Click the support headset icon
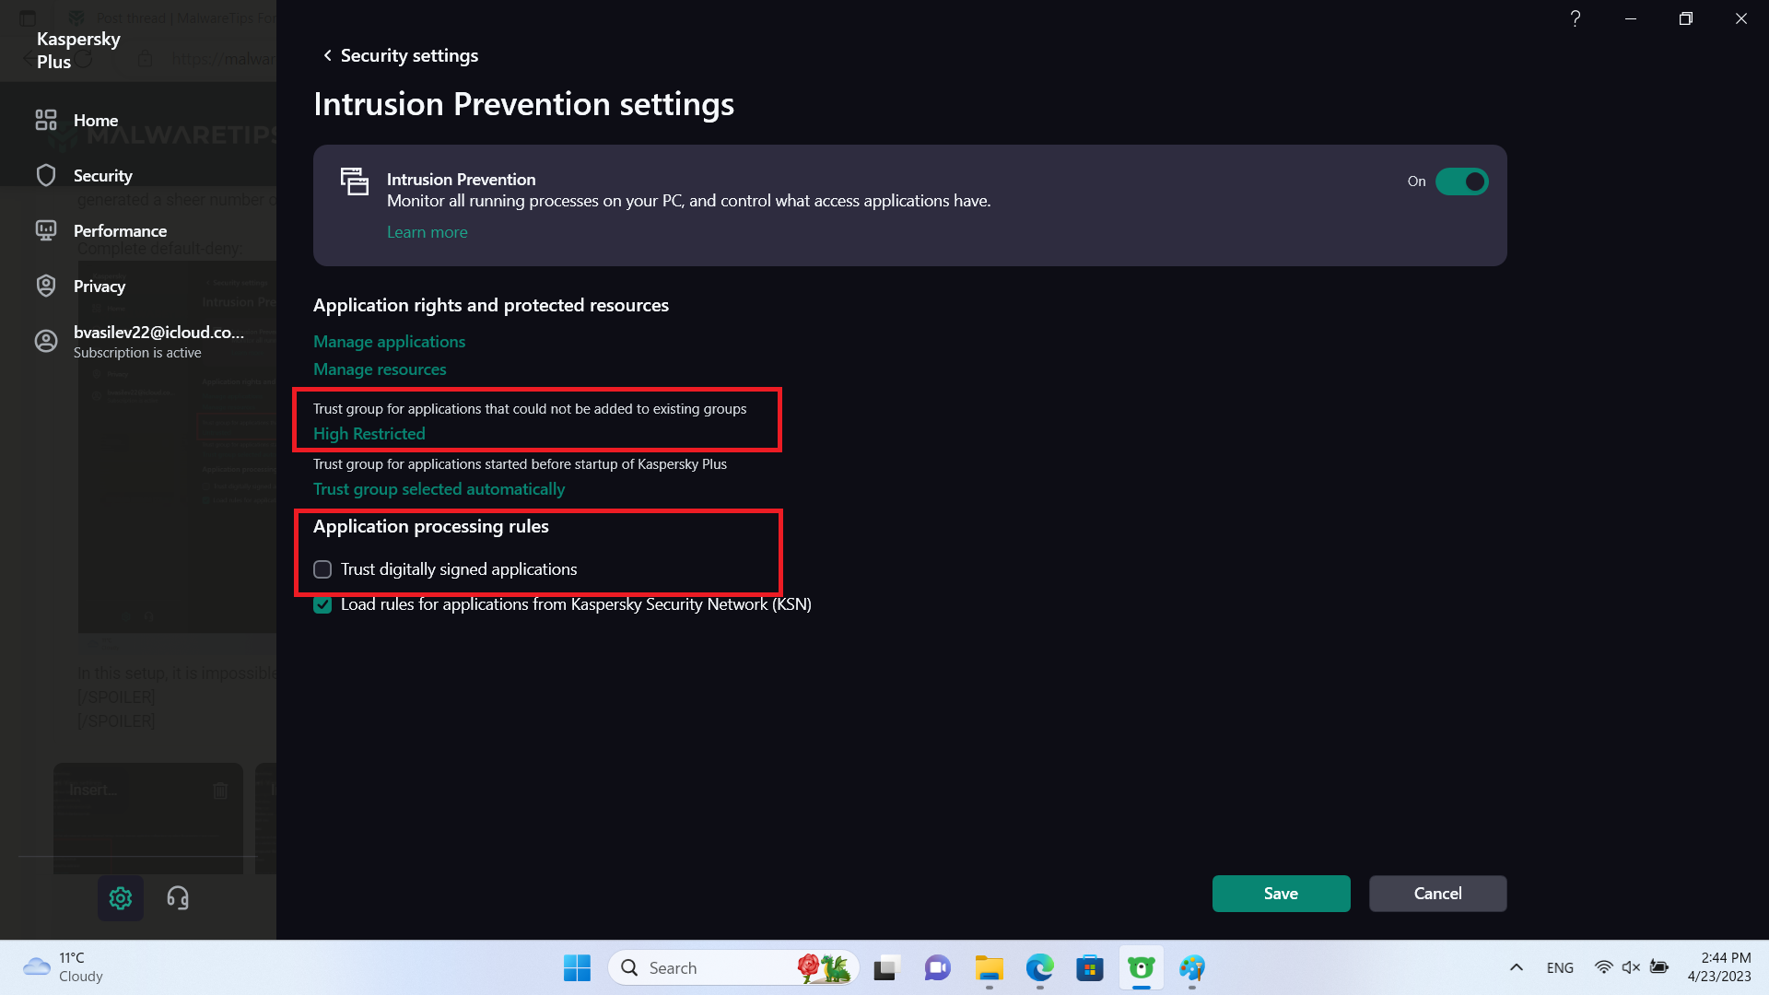The image size is (1769, 995). tap(178, 898)
